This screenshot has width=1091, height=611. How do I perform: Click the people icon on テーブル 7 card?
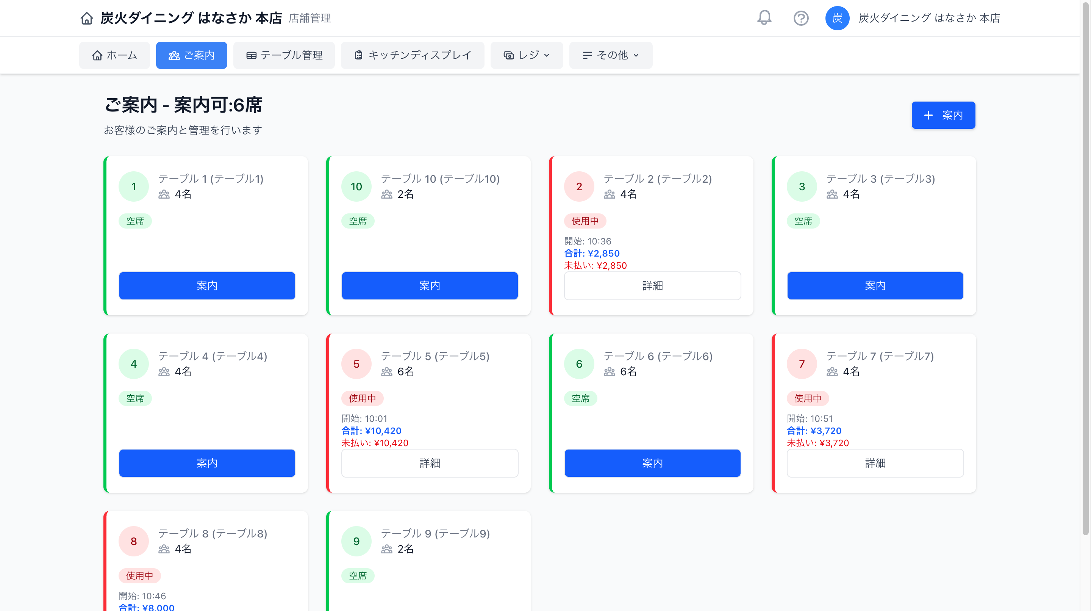pos(832,372)
